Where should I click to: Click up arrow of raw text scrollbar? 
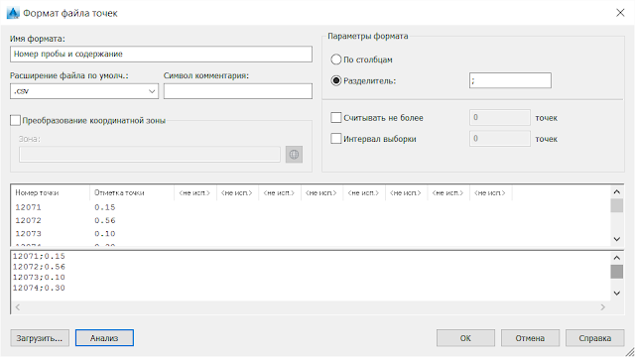(617, 258)
